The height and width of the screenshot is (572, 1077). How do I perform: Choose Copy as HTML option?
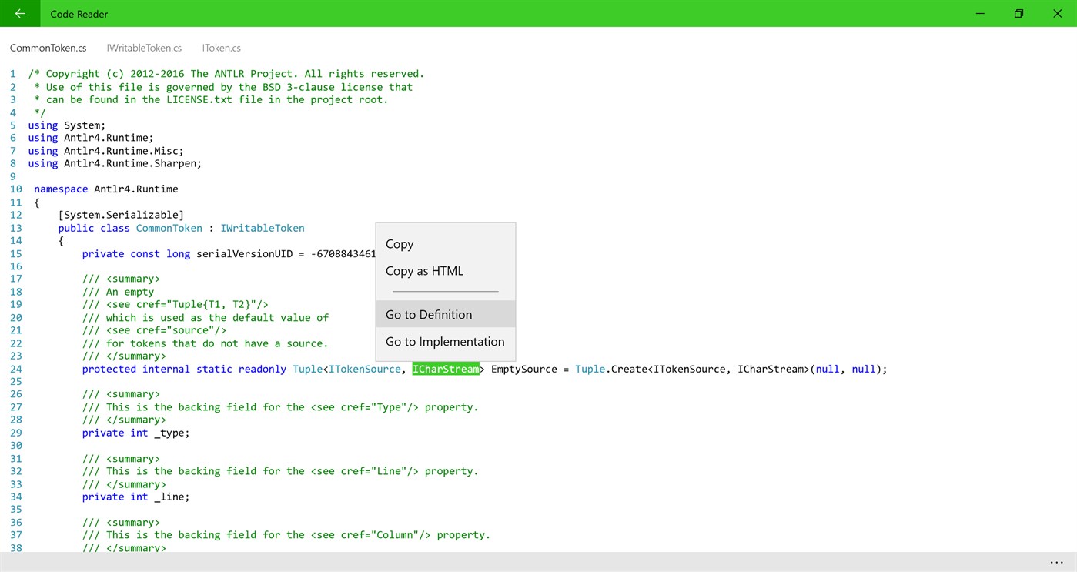click(x=424, y=271)
